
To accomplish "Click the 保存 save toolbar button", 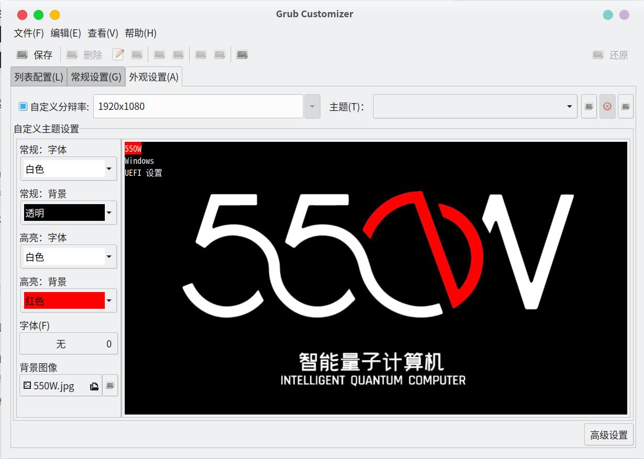I will tap(35, 54).
